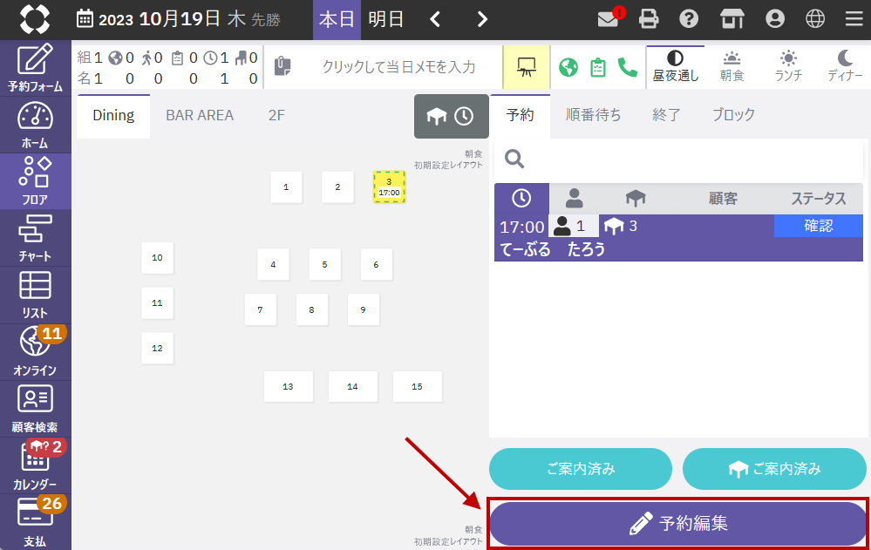Switch to BAR AREA floor tab
The image size is (871, 550).
[x=200, y=115]
